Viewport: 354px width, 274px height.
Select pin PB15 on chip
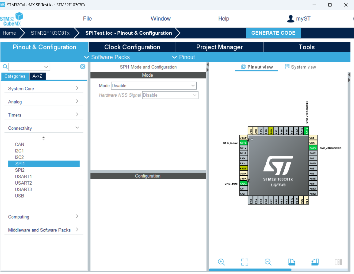tap(313, 179)
